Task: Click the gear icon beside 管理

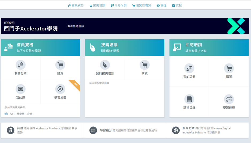Action: tap(158, 6)
